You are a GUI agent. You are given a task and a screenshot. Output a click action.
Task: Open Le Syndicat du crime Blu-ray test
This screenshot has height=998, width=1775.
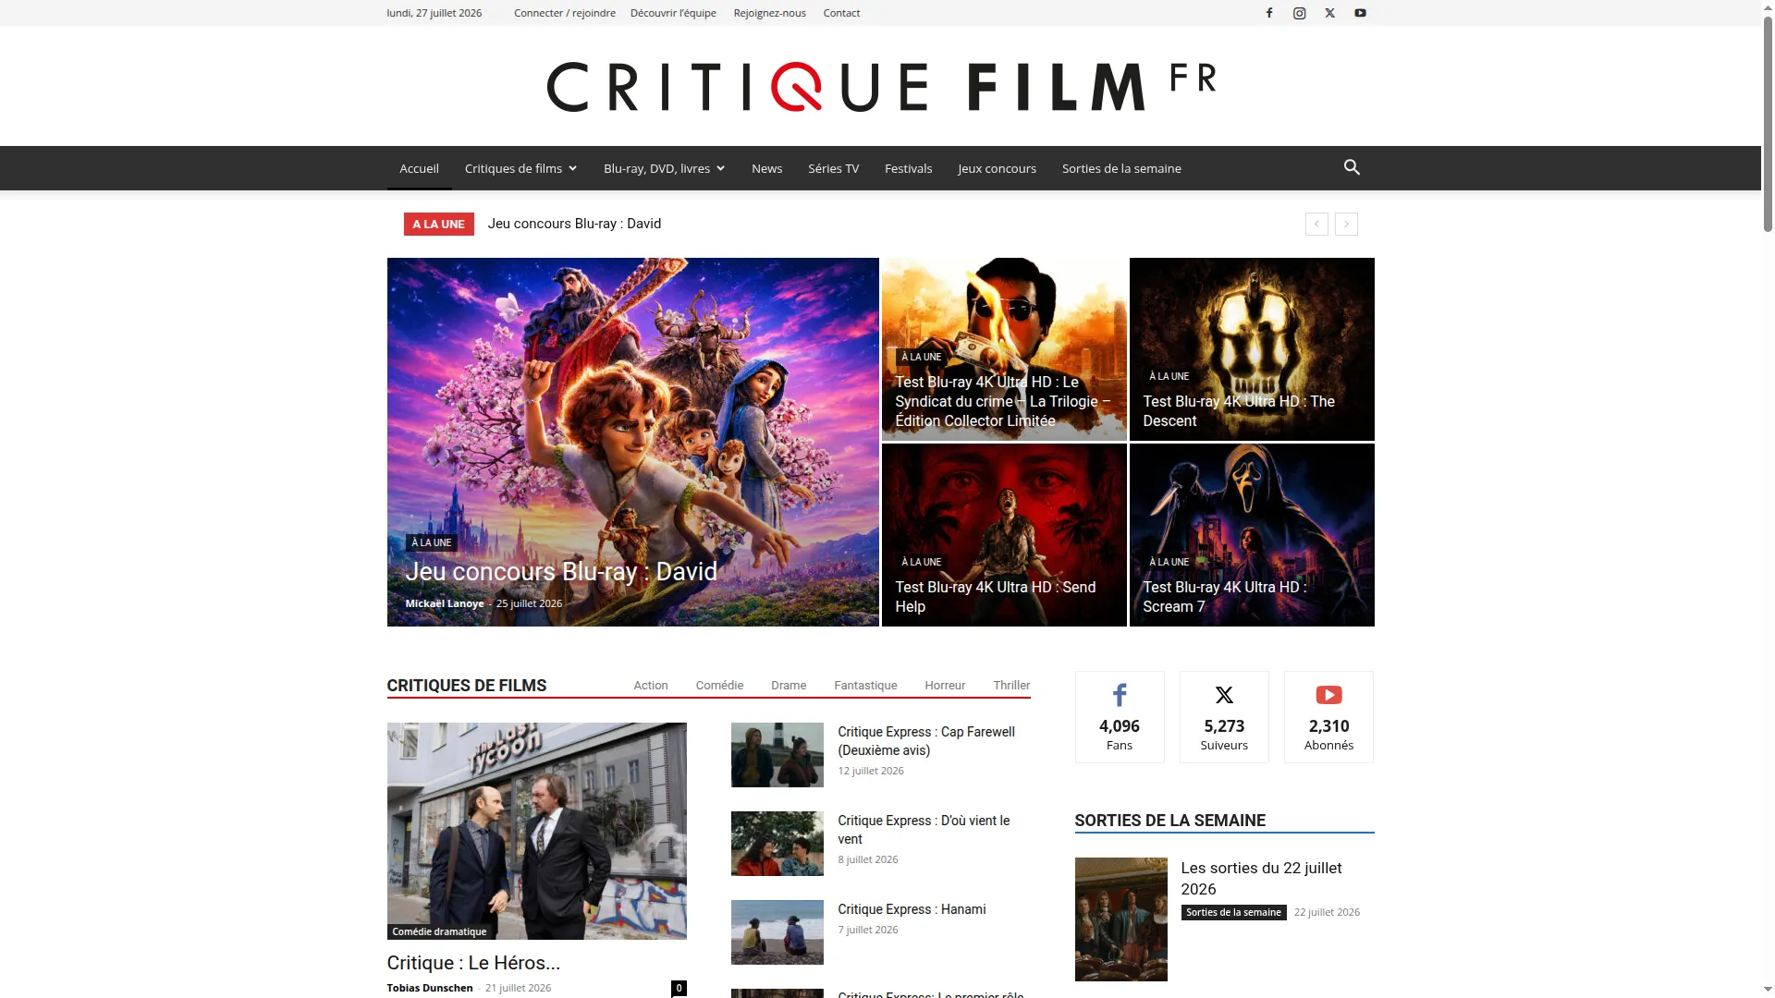[1003, 401]
